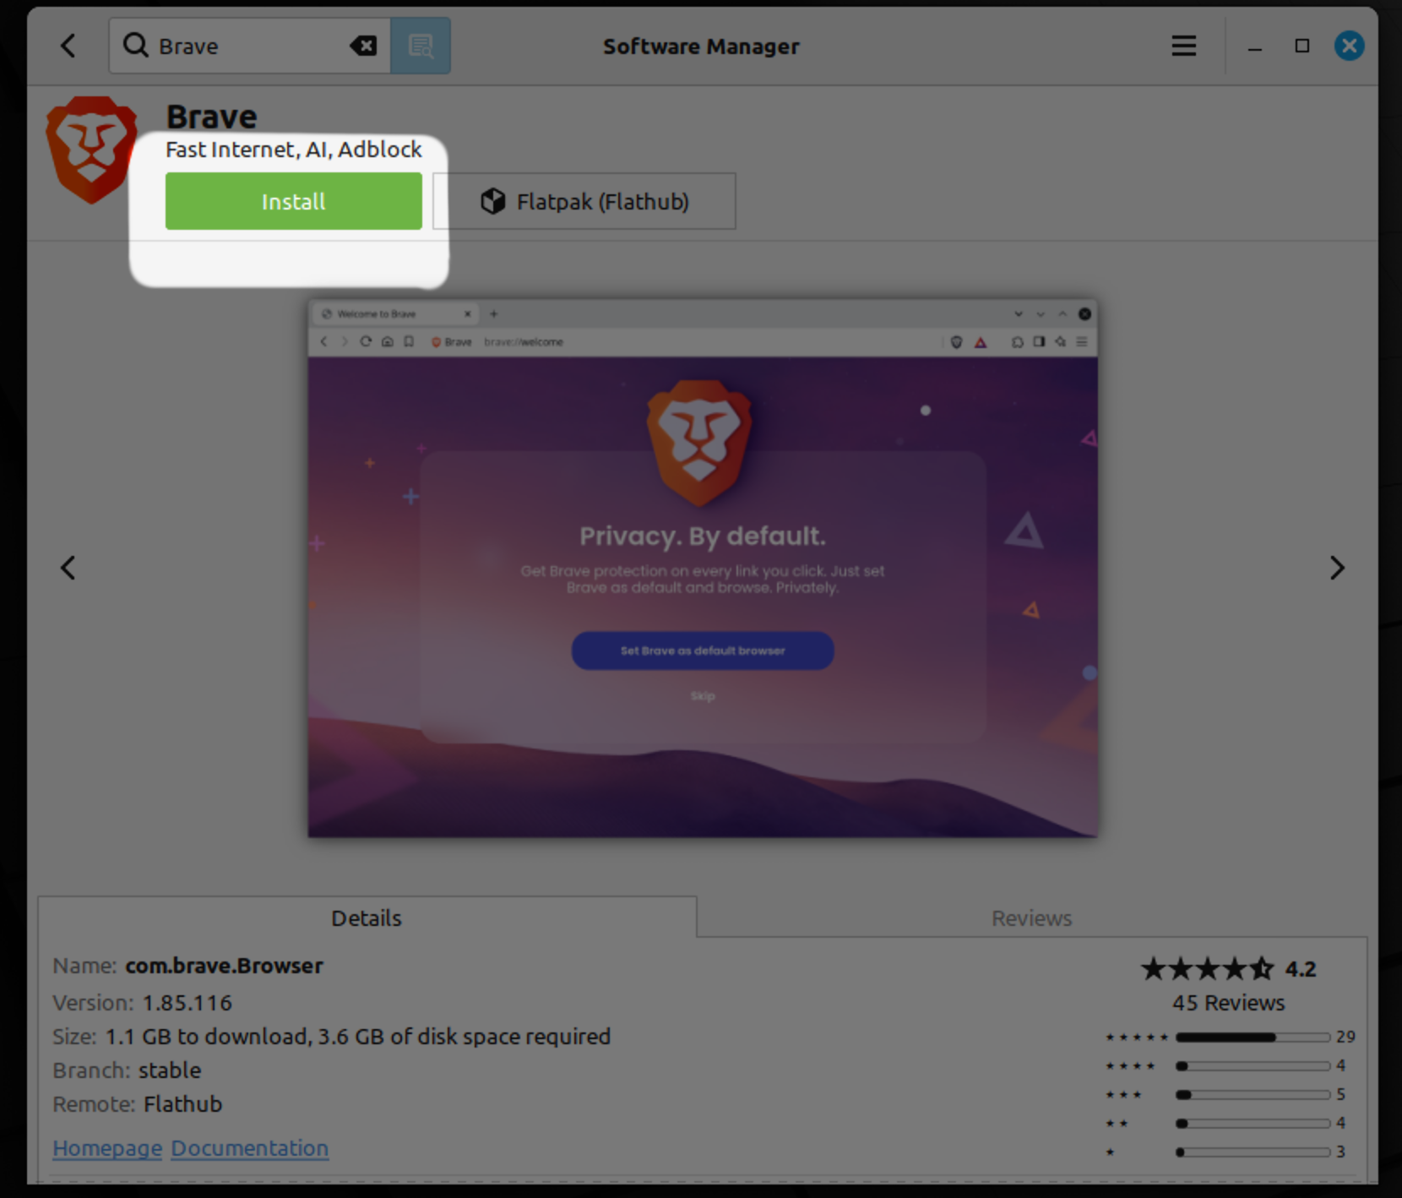Click the five-star review count "29"
This screenshot has width=1402, height=1198.
click(x=1345, y=1037)
